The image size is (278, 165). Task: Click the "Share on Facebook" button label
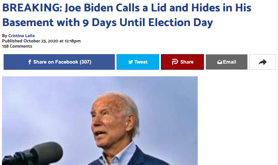point(56,62)
